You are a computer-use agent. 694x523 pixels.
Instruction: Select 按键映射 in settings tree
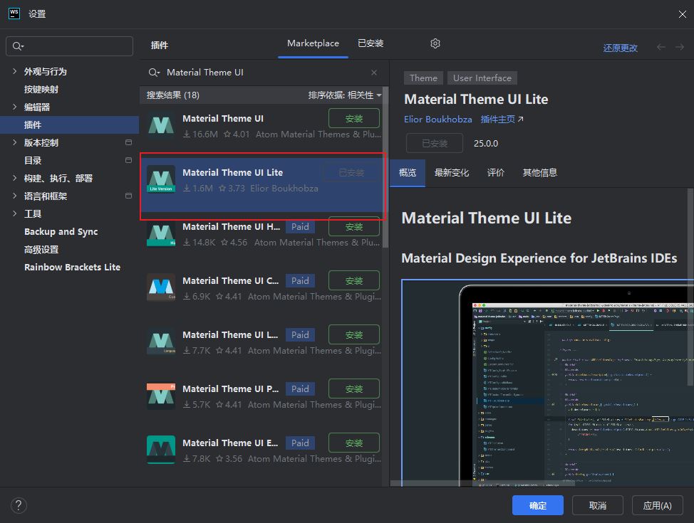point(41,90)
